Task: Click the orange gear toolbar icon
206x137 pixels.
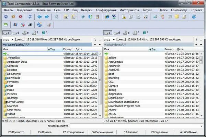Action: coord(13,17)
